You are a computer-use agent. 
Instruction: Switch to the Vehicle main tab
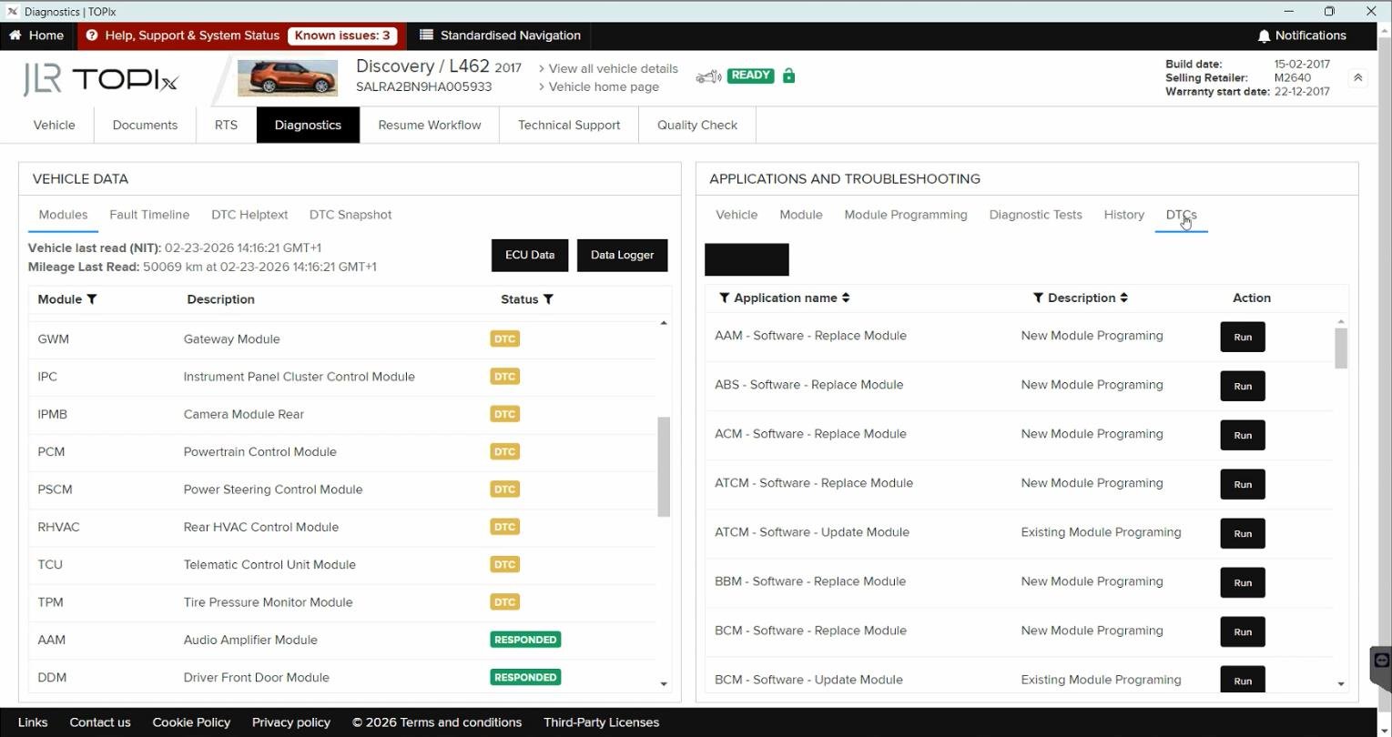click(x=54, y=125)
